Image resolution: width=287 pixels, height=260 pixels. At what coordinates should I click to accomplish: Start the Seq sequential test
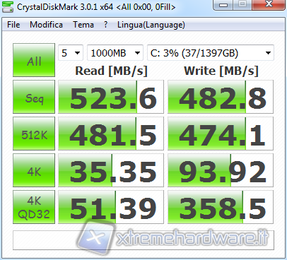point(34,97)
